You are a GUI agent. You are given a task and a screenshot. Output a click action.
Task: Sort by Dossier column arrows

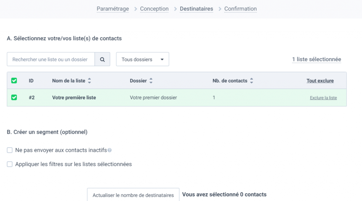pyautogui.click(x=151, y=81)
